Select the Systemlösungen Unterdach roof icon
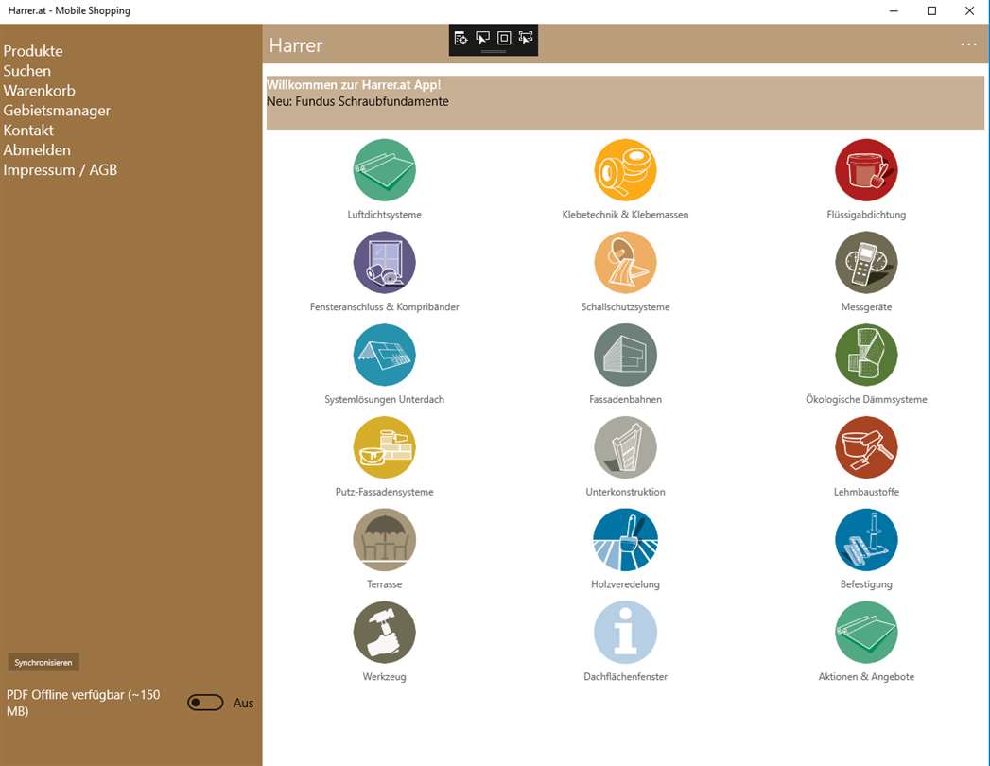This screenshot has width=990, height=766. 384,355
